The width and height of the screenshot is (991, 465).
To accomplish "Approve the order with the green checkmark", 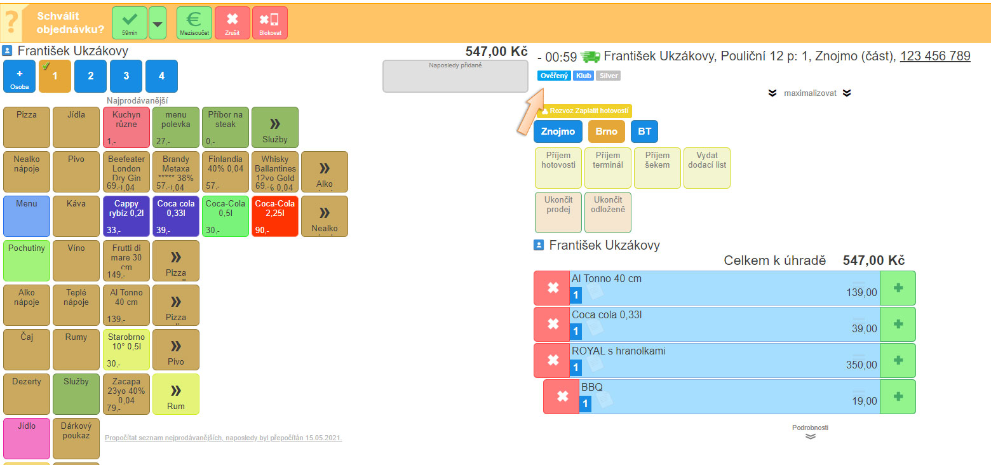I will click(129, 23).
